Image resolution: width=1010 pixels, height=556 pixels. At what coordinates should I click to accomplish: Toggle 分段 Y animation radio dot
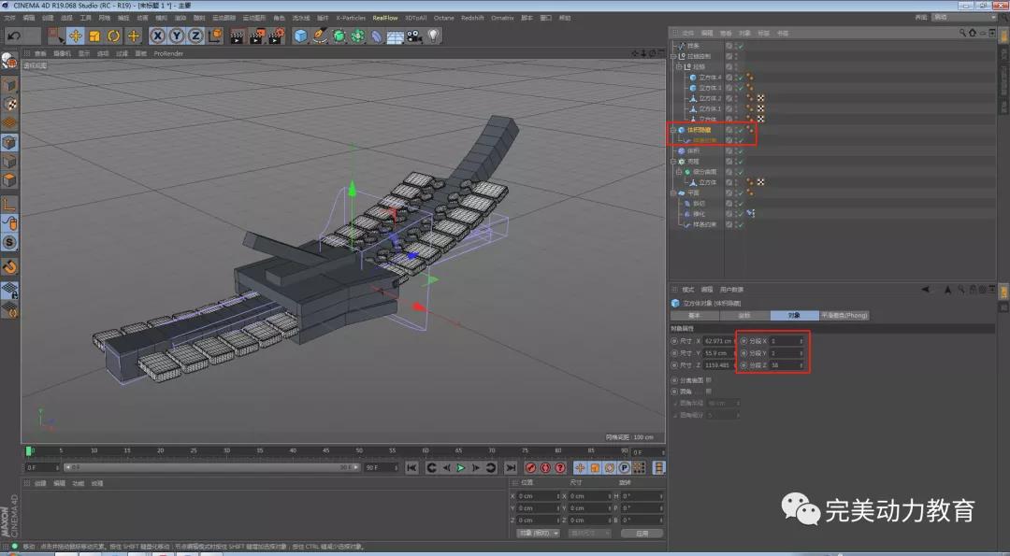(744, 353)
